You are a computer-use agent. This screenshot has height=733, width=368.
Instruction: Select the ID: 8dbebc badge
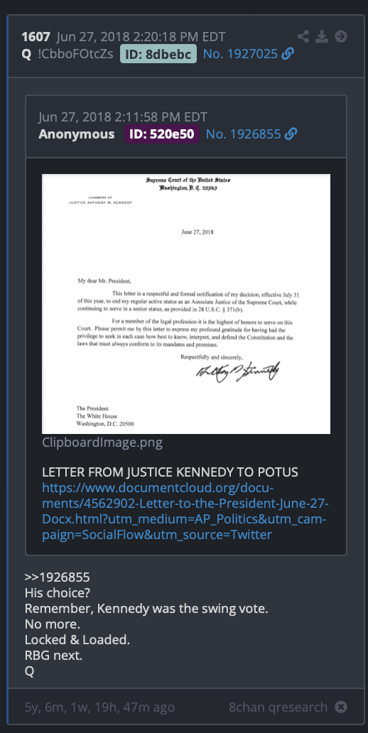coord(158,54)
